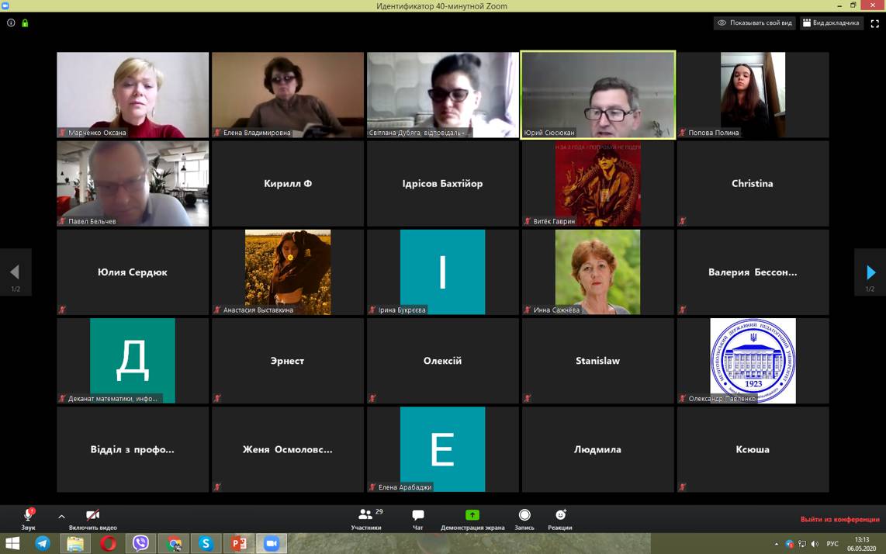Enter full screen mode

pos(874,23)
